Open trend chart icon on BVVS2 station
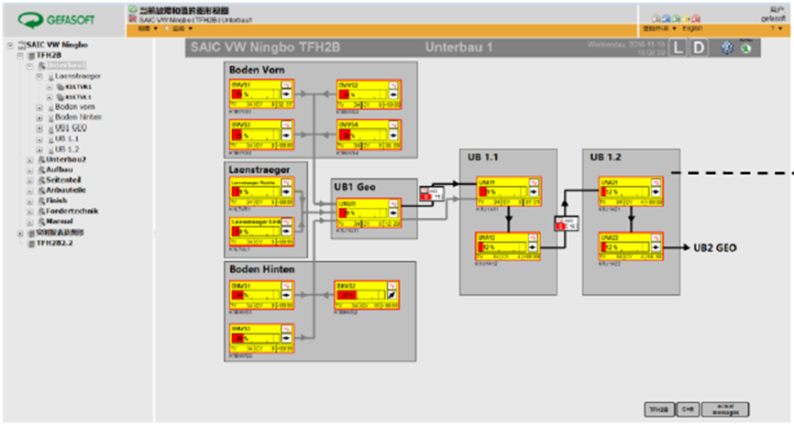Viewport: 794px width, 425px height. pyautogui.click(x=394, y=85)
